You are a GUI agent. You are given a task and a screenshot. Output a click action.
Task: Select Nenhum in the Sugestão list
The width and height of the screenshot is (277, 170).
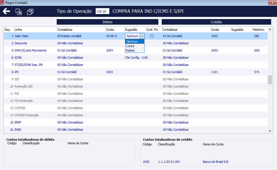click(135, 42)
